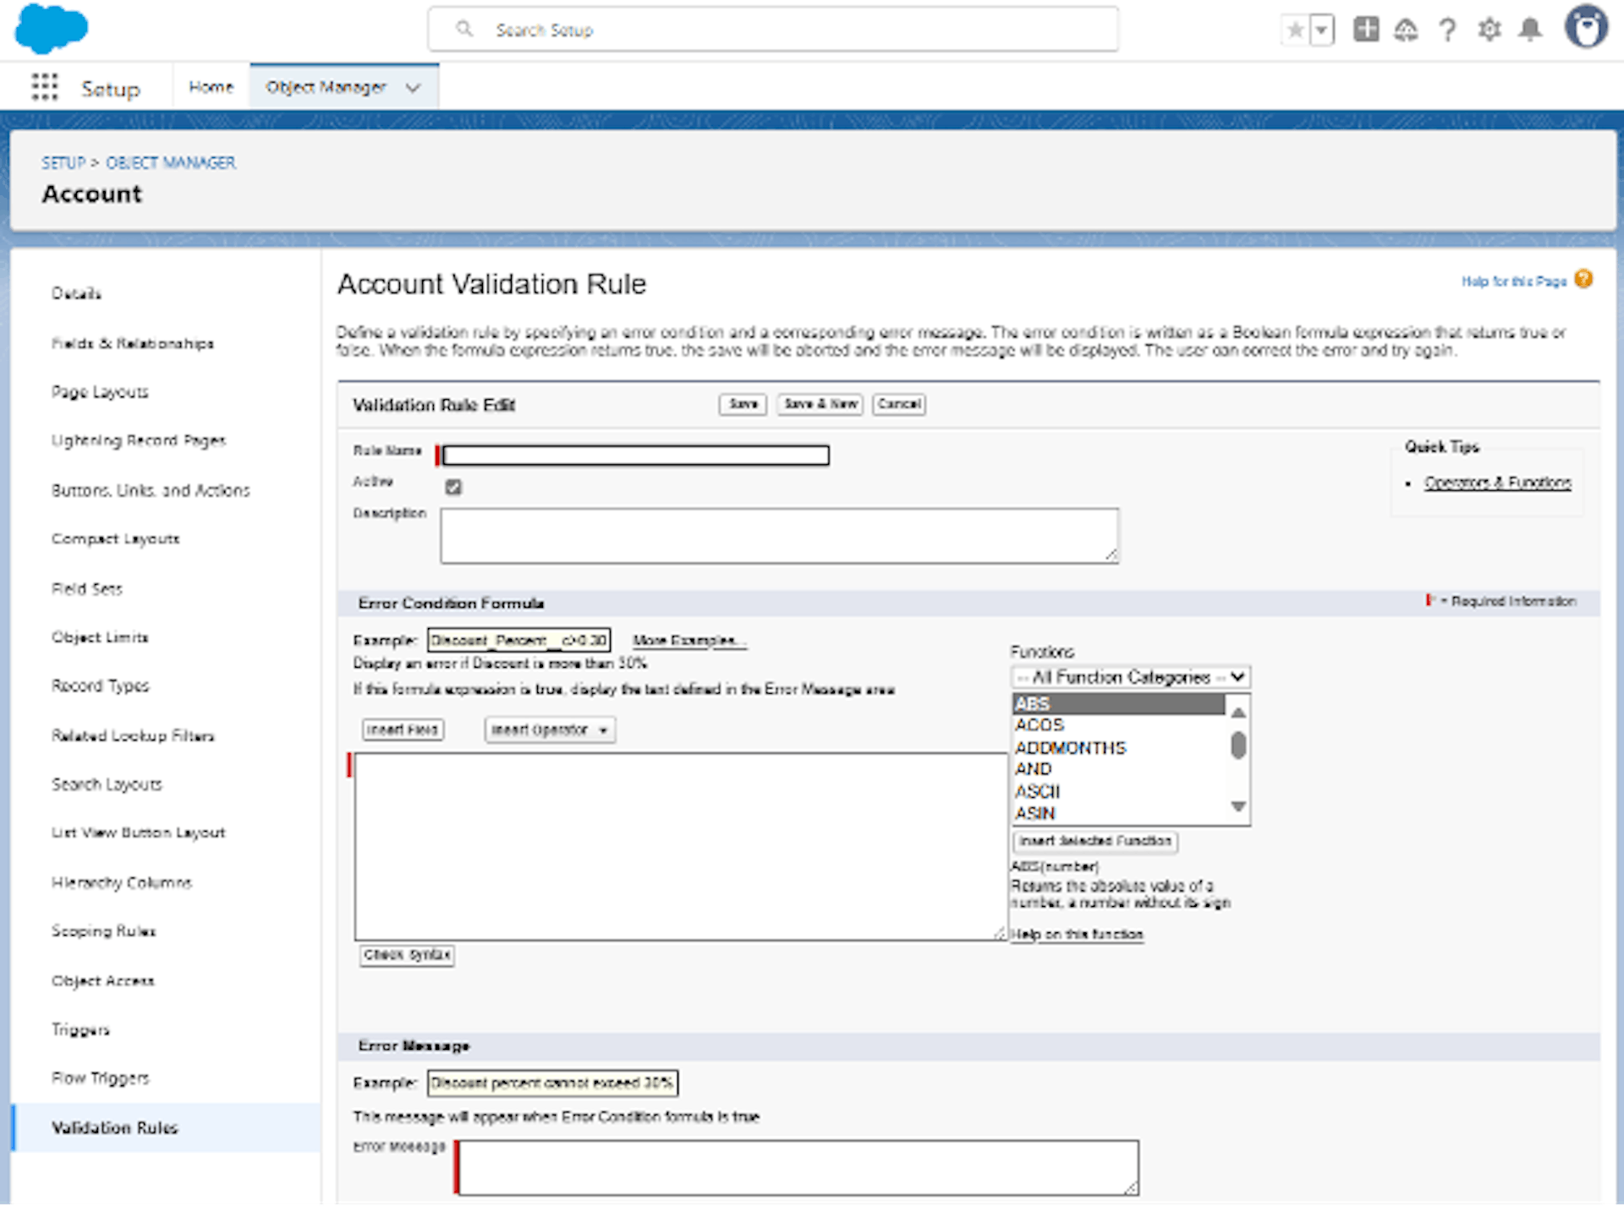Open the App Launcher grid icon
This screenshot has height=1207, width=1624.
(45, 87)
